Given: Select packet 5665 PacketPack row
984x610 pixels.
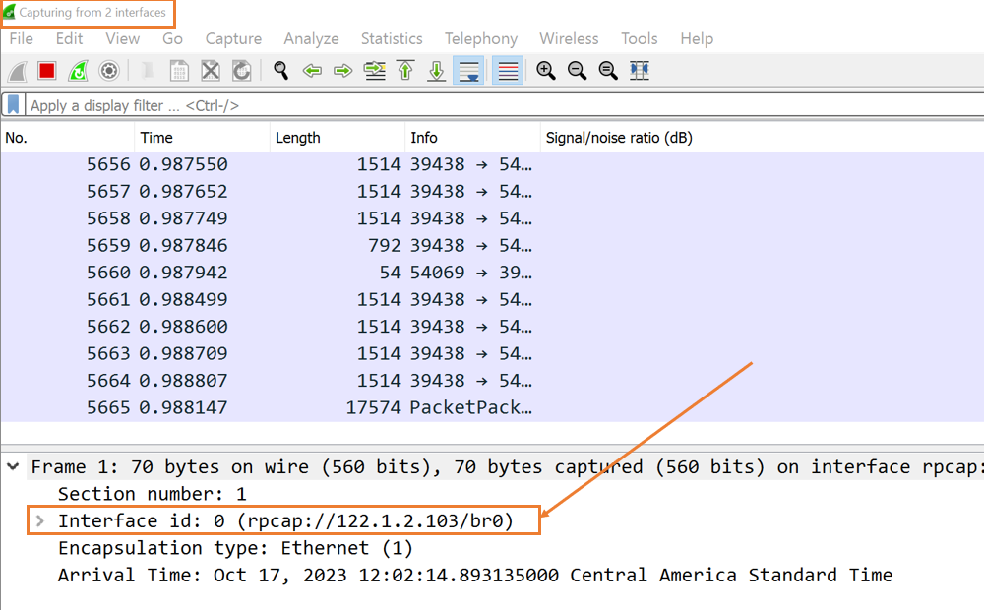Looking at the screenshot, I should click(492, 407).
